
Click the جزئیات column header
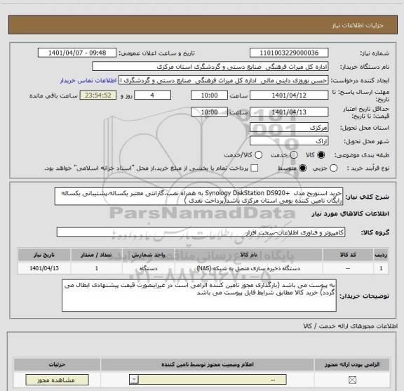click(58, 364)
